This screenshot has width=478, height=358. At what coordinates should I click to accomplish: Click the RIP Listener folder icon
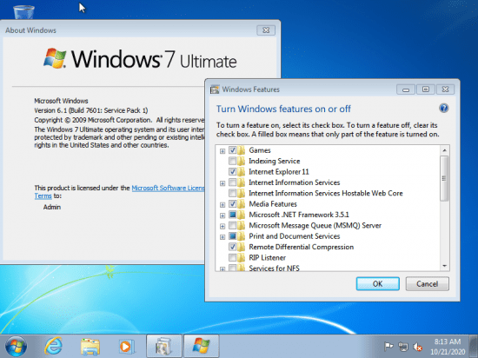coord(241,257)
